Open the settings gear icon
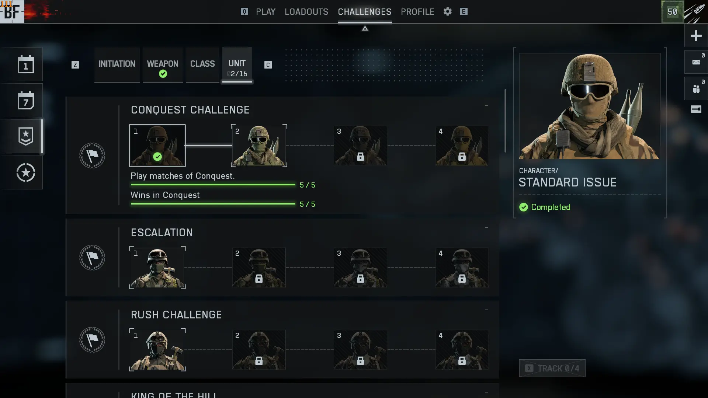The width and height of the screenshot is (708, 398). coord(447,11)
